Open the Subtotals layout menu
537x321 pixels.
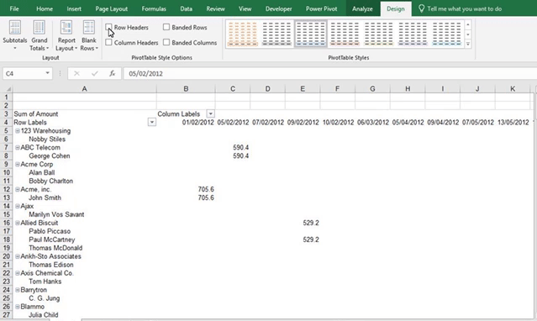tap(15, 35)
